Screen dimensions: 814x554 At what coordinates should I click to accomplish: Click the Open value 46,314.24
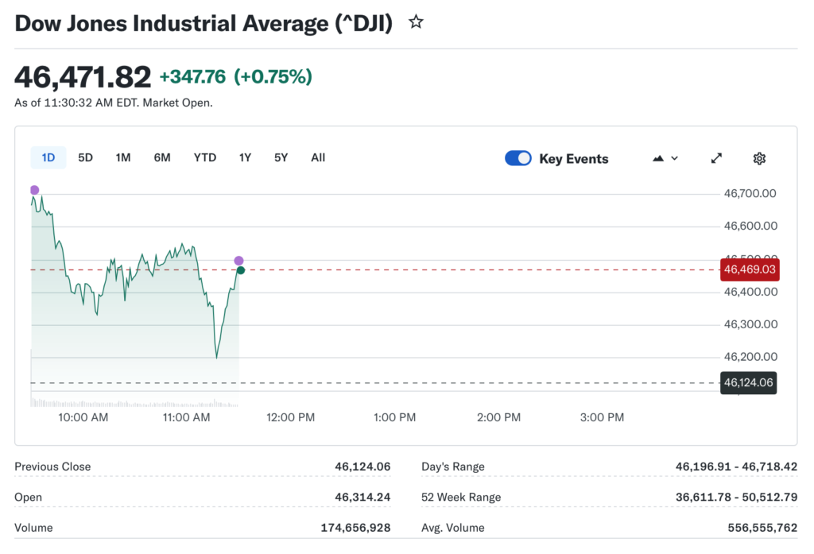tap(362, 498)
